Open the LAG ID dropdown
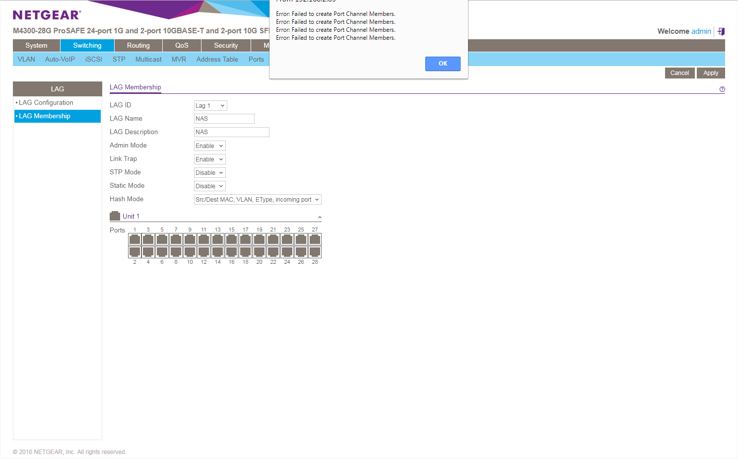Viewport: 738px width, 459px height. pyautogui.click(x=210, y=106)
